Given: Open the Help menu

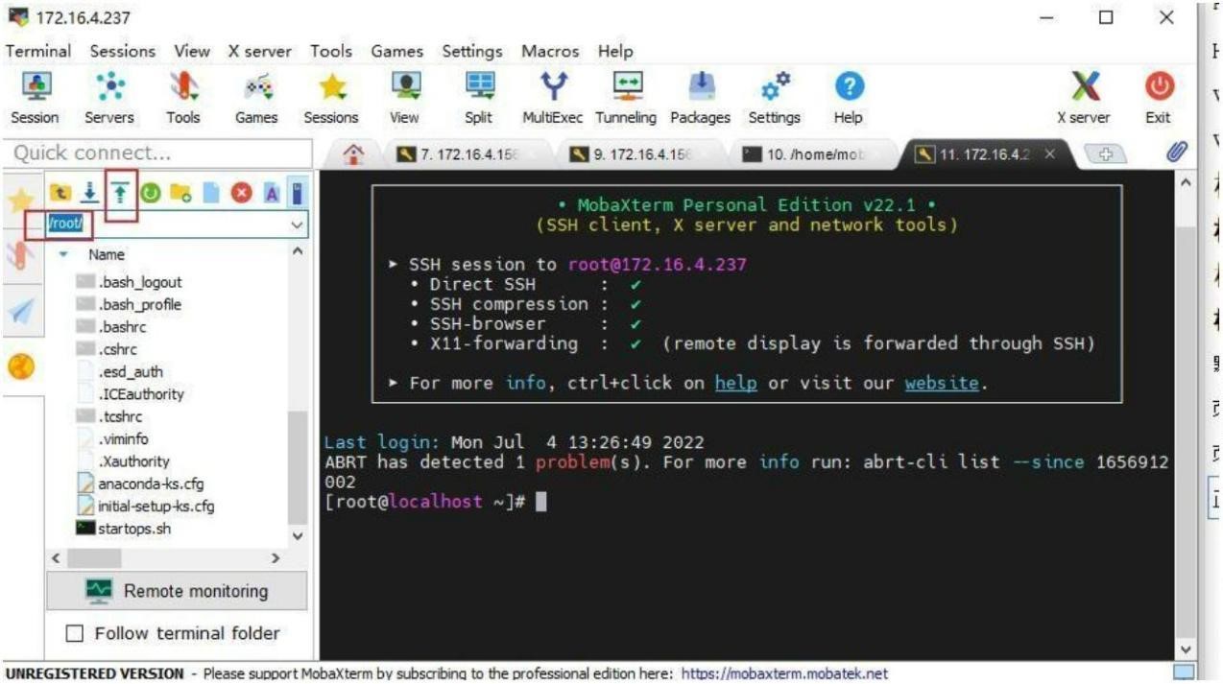Looking at the screenshot, I should pyautogui.click(x=615, y=51).
